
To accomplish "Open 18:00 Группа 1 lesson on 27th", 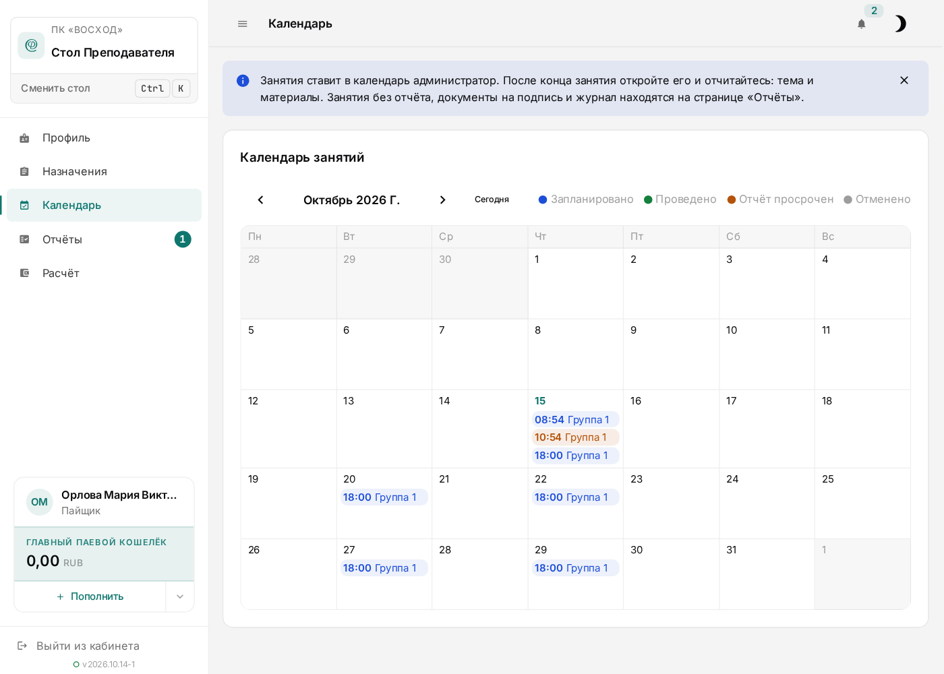I will click(384, 568).
